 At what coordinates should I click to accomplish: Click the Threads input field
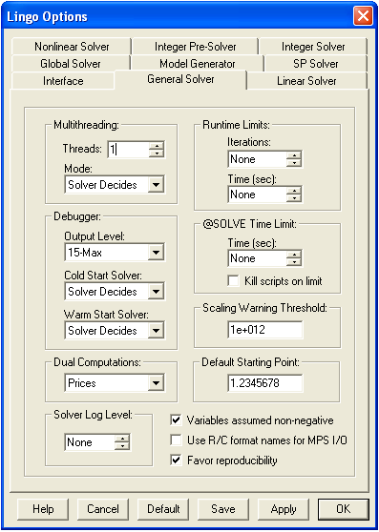click(x=128, y=150)
